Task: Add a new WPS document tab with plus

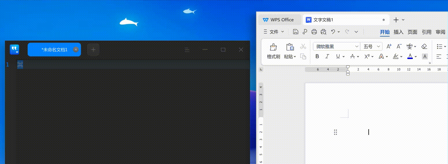Action: coord(396,20)
